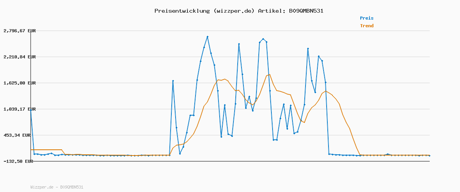
Task: Click the highest point of the orange trend line
Action: (269, 74)
